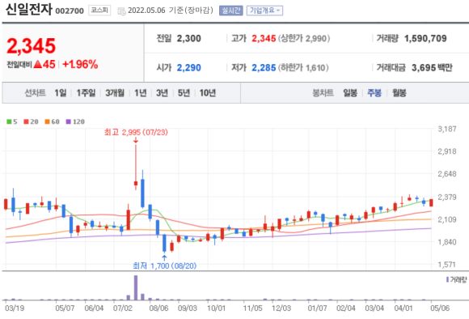Screen dimensions: 469x319
Task: Click the 전일 value 2,300
Action: point(188,38)
